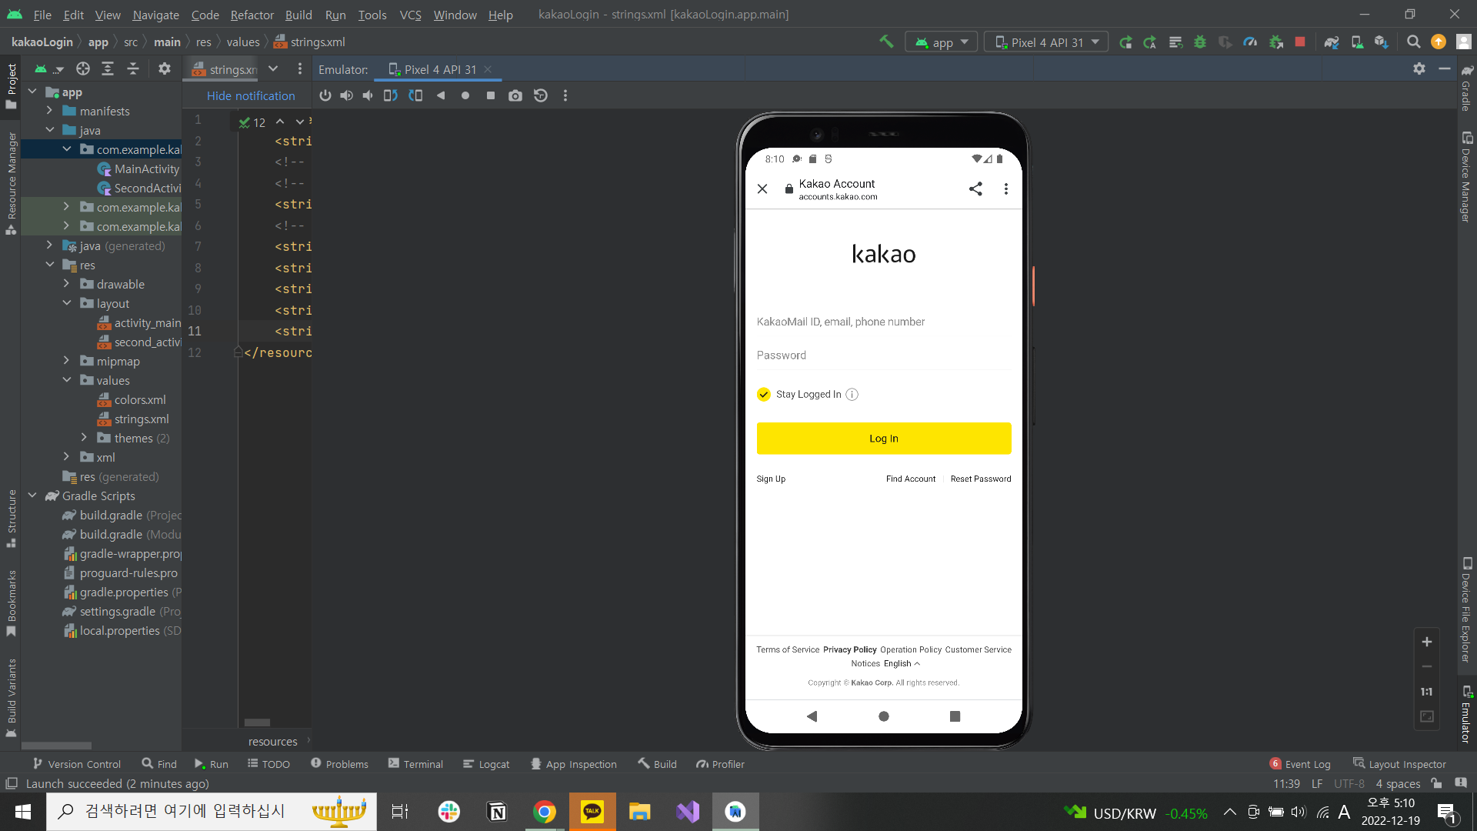Click Find Account link
Viewport: 1477px width, 831px height.
click(911, 479)
